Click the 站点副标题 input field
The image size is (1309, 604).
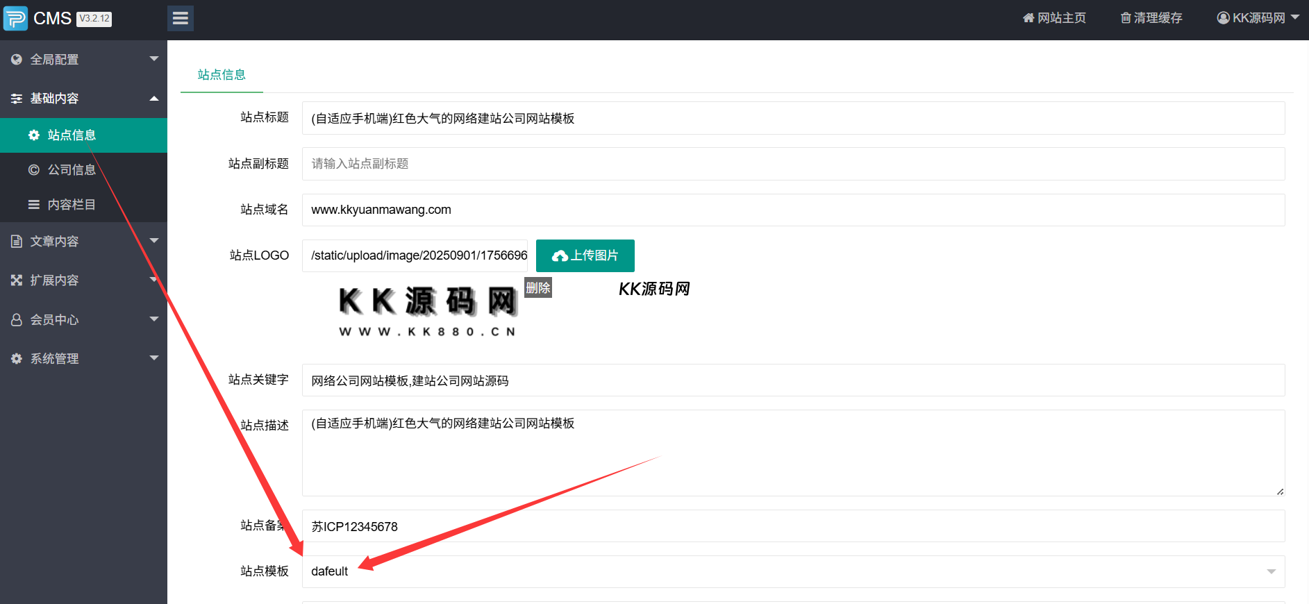point(793,164)
